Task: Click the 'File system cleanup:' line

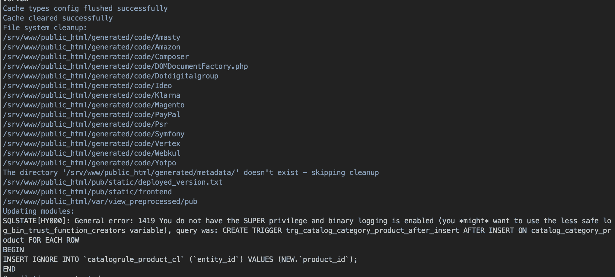Action: click(x=45, y=28)
